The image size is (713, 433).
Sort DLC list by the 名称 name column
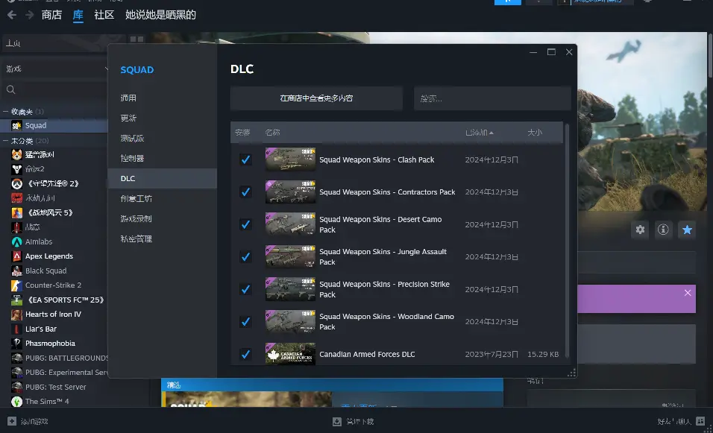coord(272,133)
